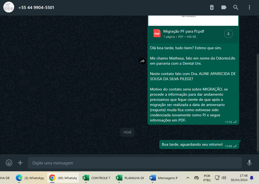Open the clock showing 17:48 30/04/2024
Image resolution: width=259 pixels, height=184 pixels.
pyautogui.click(x=239, y=178)
